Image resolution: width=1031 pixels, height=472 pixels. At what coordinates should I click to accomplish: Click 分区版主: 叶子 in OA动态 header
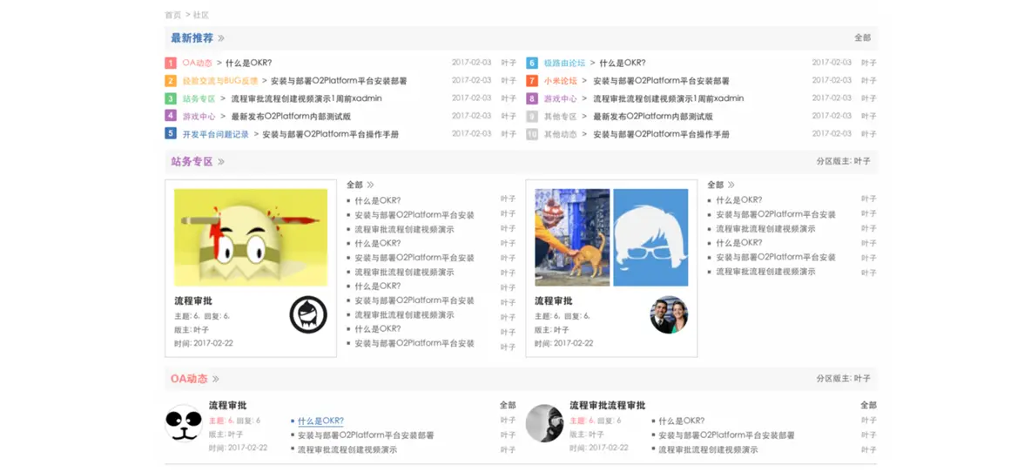[844, 379]
